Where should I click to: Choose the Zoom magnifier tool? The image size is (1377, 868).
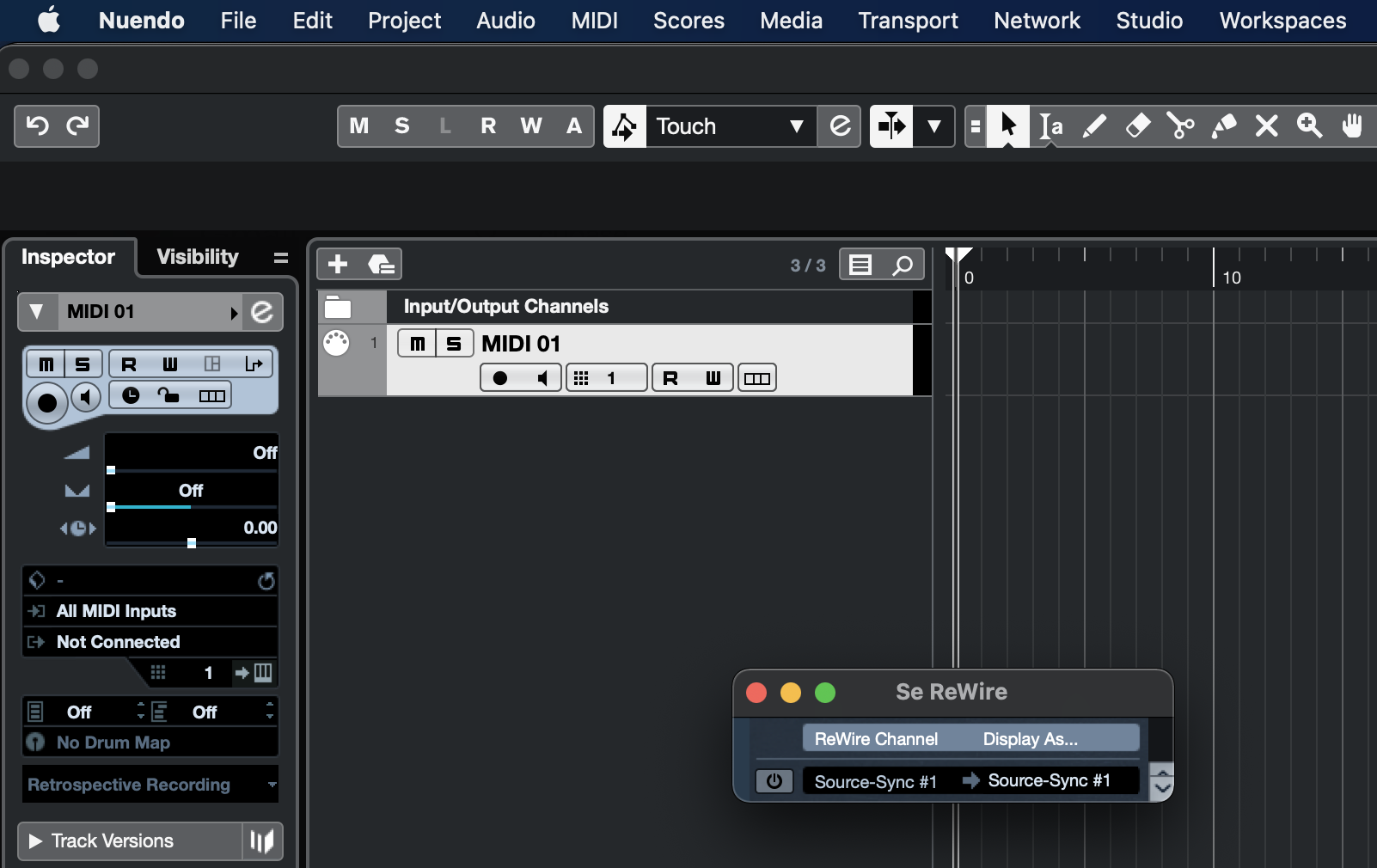1309,126
